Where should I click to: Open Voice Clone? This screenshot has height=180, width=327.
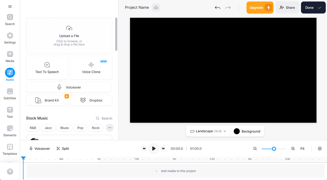click(x=91, y=68)
